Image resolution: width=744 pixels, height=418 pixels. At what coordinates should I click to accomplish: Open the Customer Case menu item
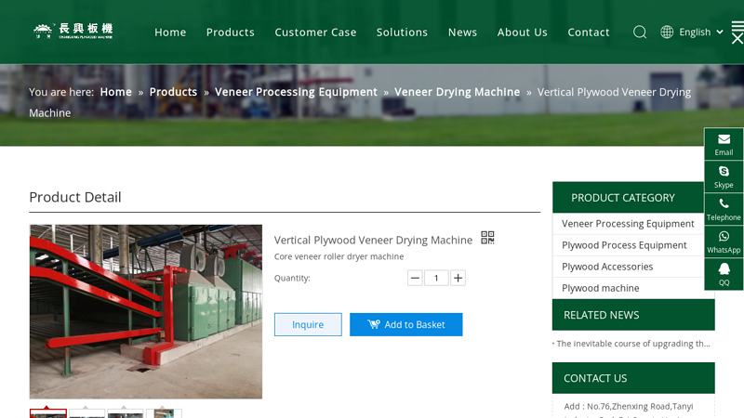pos(315,33)
